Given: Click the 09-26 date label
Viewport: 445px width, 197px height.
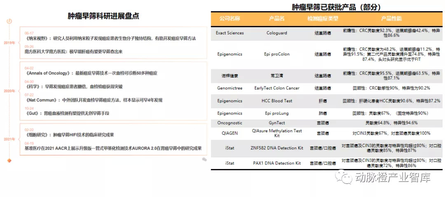Looking at the screenshot, I should pos(29,47).
